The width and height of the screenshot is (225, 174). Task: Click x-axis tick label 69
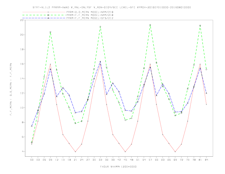pyautogui.click(x=175, y=160)
